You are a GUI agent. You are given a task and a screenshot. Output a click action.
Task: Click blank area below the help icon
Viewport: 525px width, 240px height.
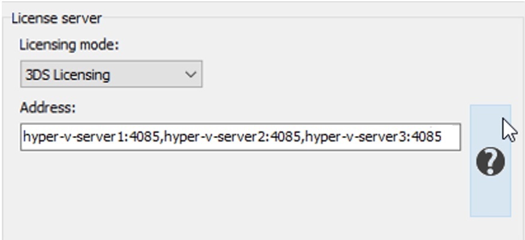click(490, 198)
